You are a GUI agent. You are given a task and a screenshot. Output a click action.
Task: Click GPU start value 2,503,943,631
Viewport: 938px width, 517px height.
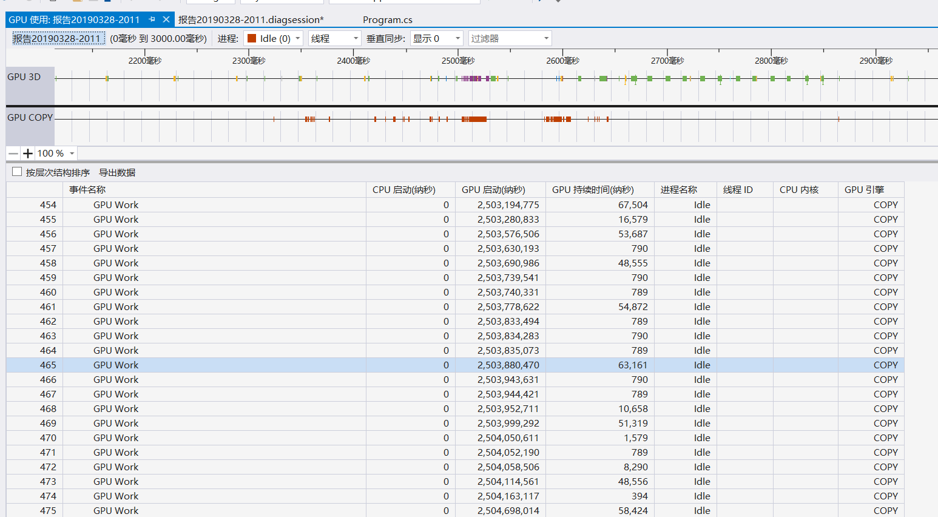click(x=508, y=380)
